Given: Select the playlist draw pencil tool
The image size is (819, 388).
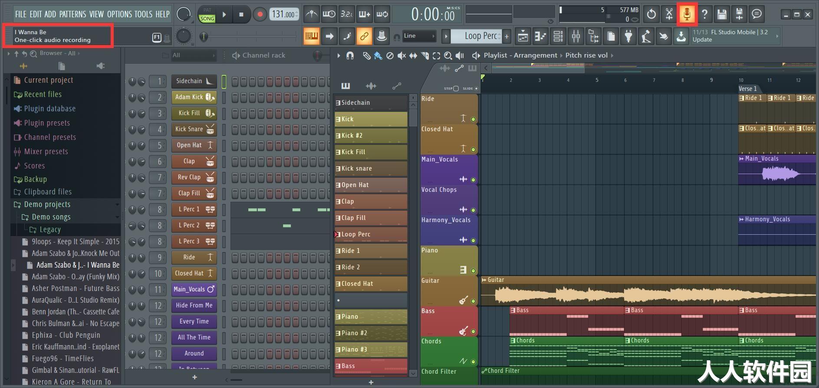Looking at the screenshot, I should [x=367, y=55].
